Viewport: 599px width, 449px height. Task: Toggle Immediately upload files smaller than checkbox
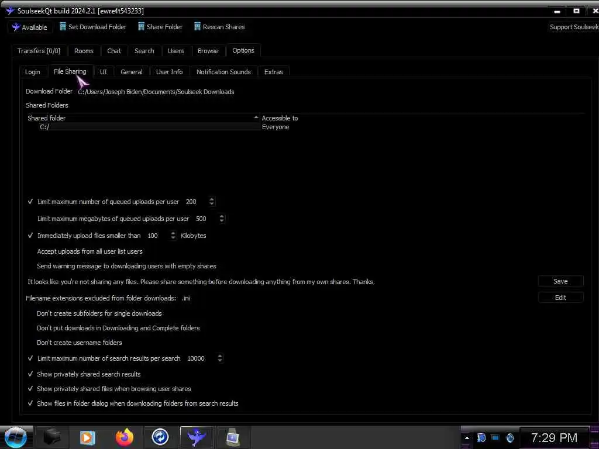coord(30,236)
